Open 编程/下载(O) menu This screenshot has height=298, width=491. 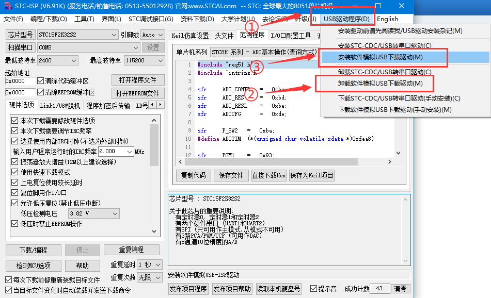coord(49,19)
